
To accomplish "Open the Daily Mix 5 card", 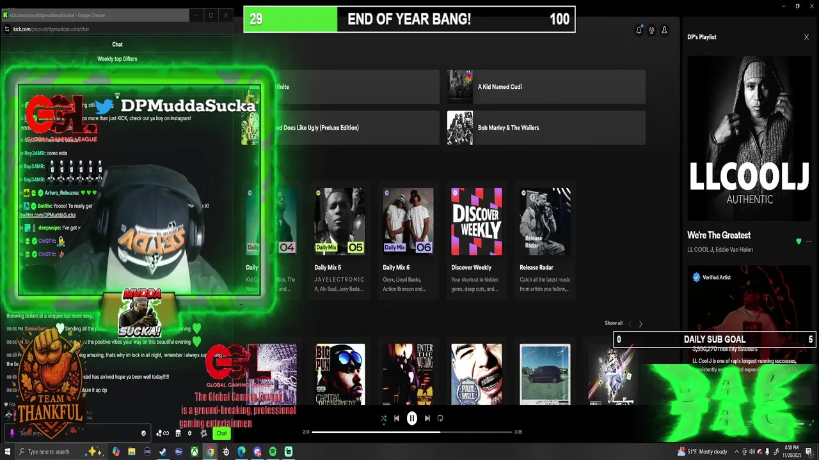I will coord(340,240).
